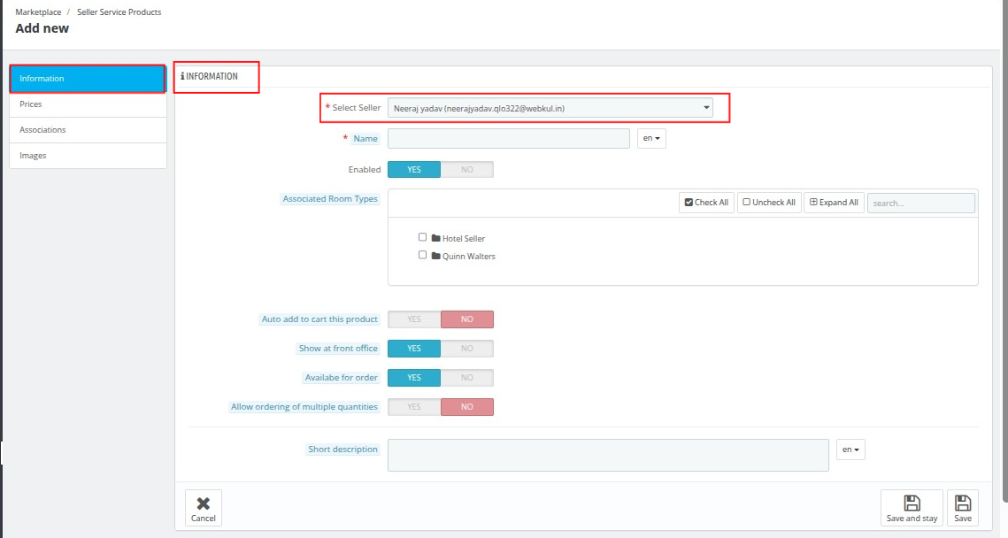Open the Name field language dropdown

pos(651,138)
